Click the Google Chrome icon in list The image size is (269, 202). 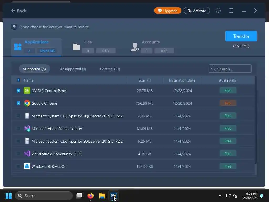(x=27, y=103)
